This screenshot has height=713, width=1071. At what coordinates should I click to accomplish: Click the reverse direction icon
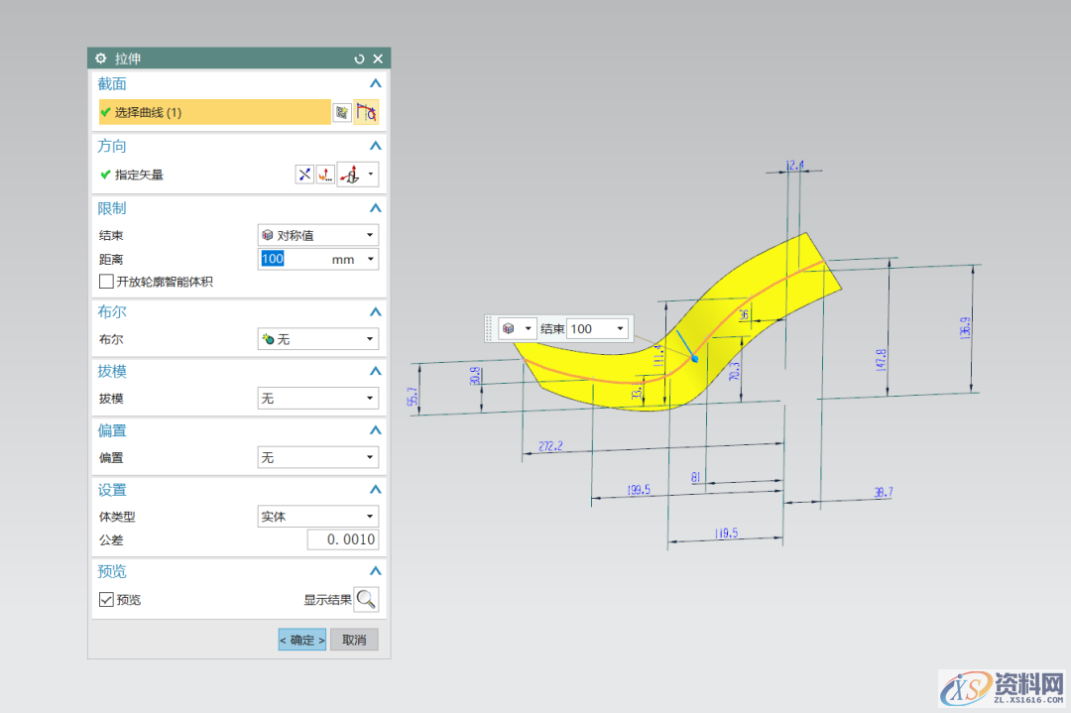click(x=304, y=175)
